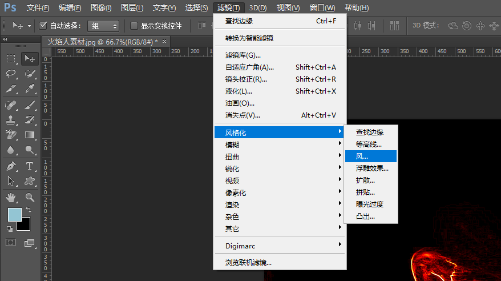Choose 风... in the stylize submenu
Viewport: 501px width, 281px height.
coord(371,156)
